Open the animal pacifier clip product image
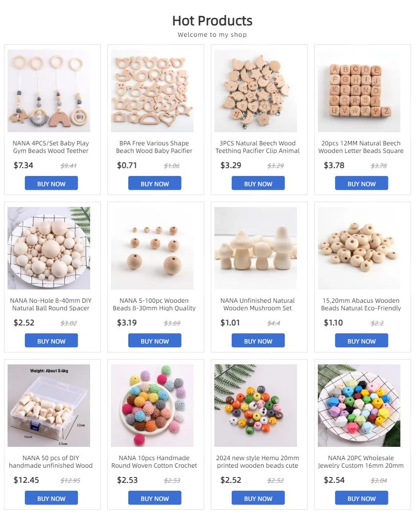 [x=256, y=91]
